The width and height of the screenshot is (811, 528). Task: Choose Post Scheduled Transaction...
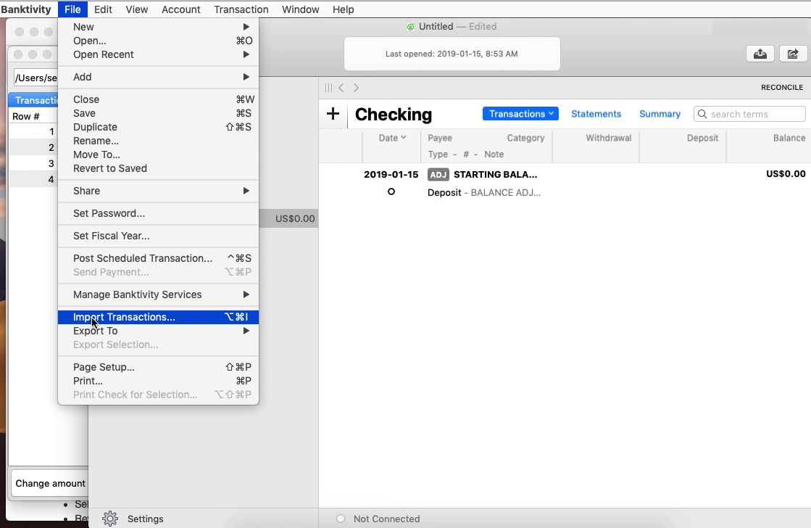158,258
